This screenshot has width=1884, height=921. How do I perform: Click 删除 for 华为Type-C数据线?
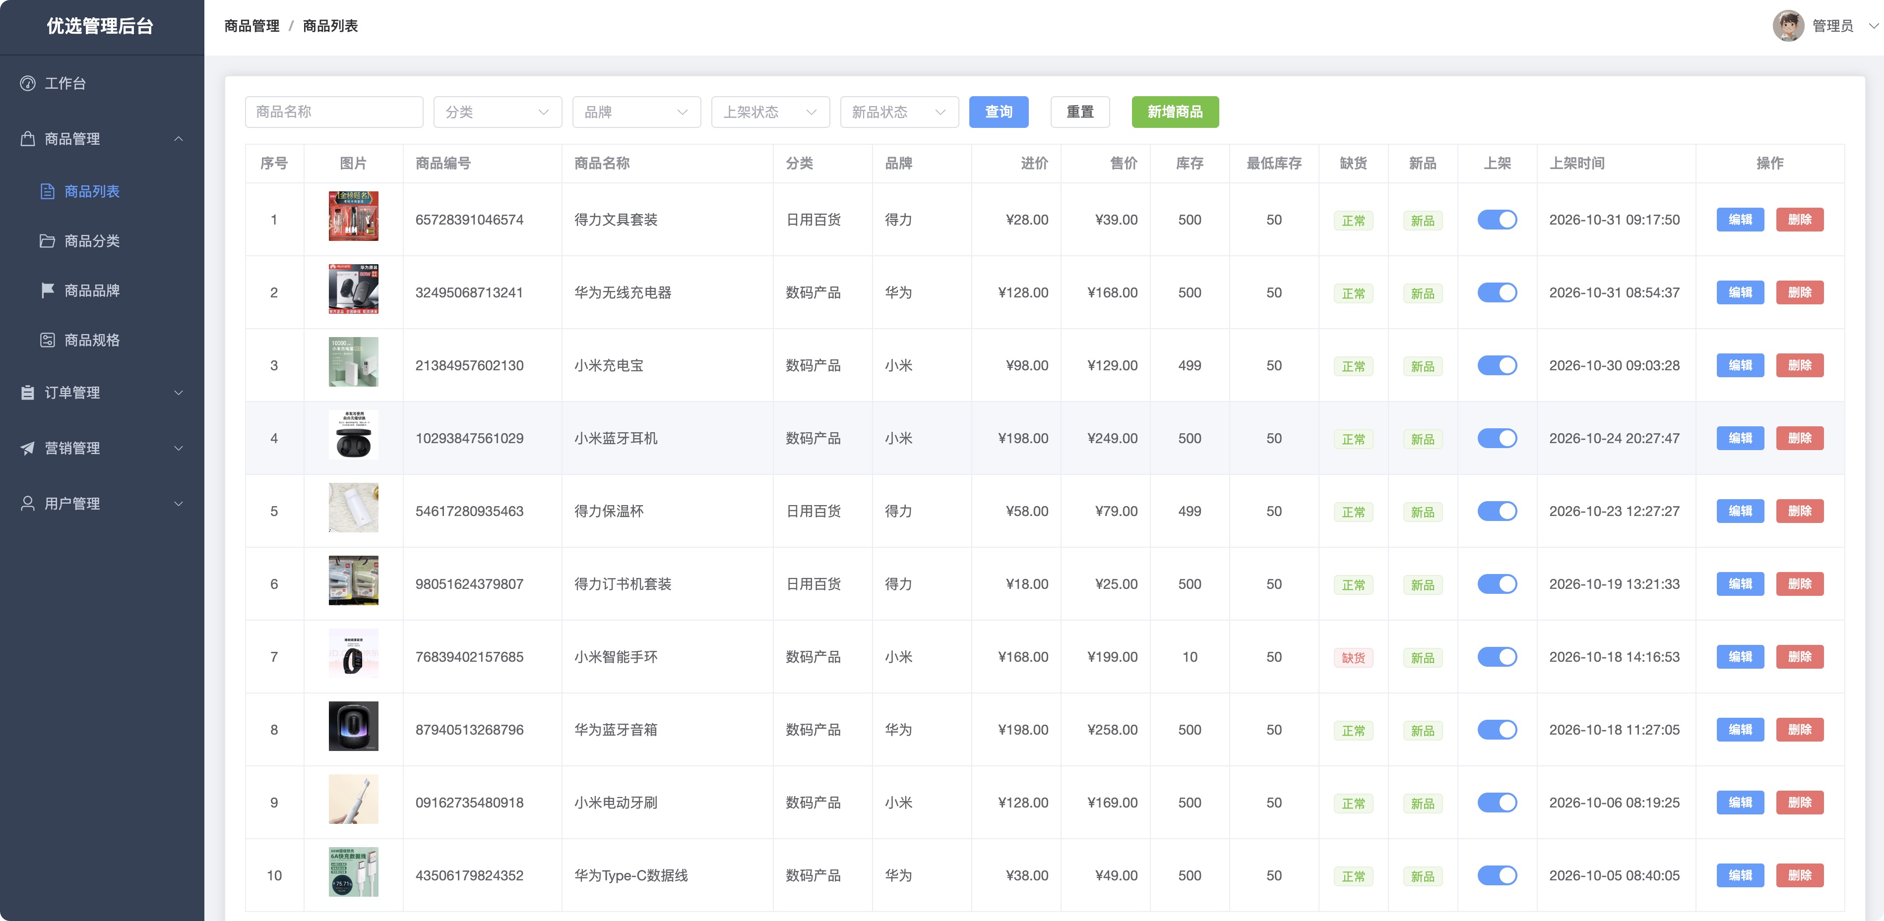[1799, 876]
